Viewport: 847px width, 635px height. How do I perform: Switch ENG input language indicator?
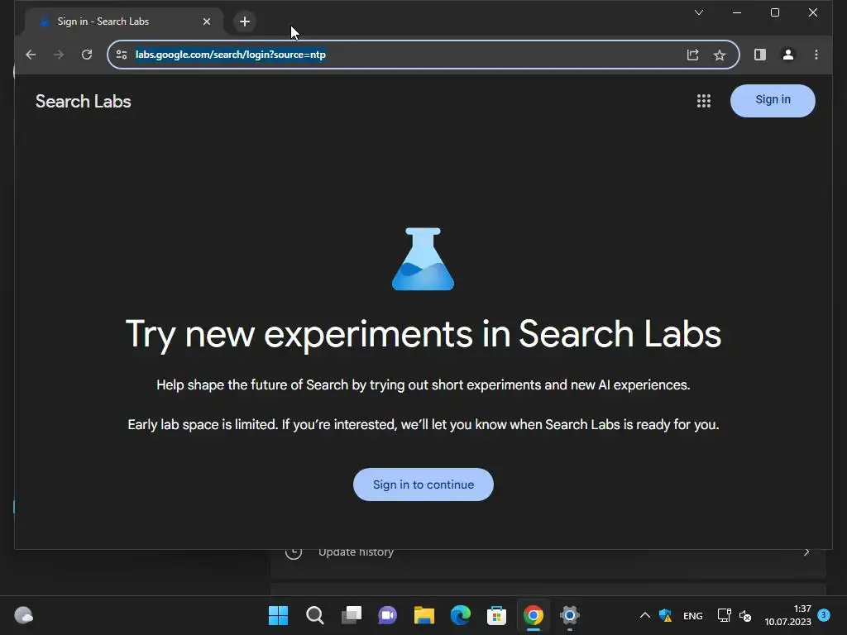693,615
